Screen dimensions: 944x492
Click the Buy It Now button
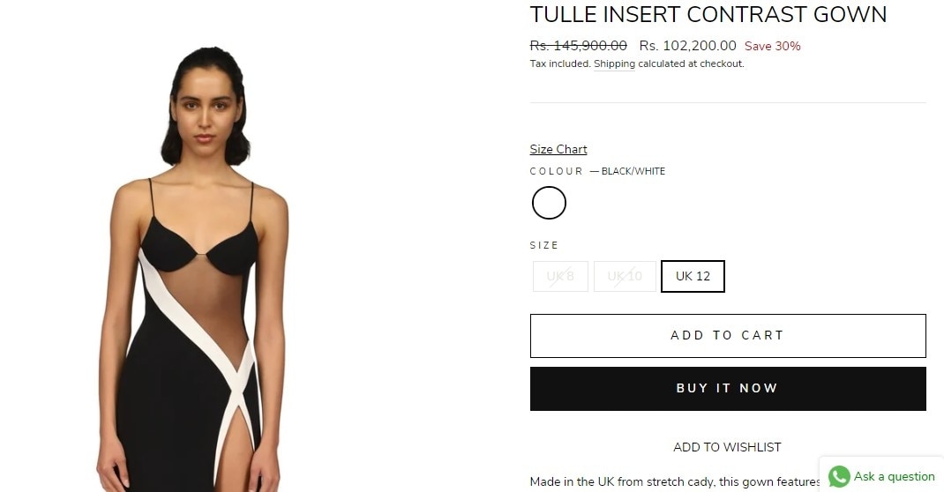pyautogui.click(x=728, y=389)
